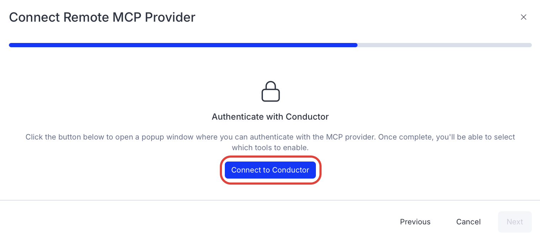Click the padlock icon above the heading

270,92
